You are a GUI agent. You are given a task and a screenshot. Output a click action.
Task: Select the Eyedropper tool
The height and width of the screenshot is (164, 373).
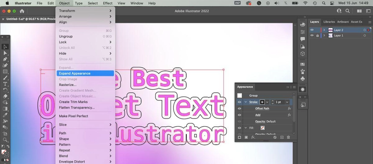(5, 115)
